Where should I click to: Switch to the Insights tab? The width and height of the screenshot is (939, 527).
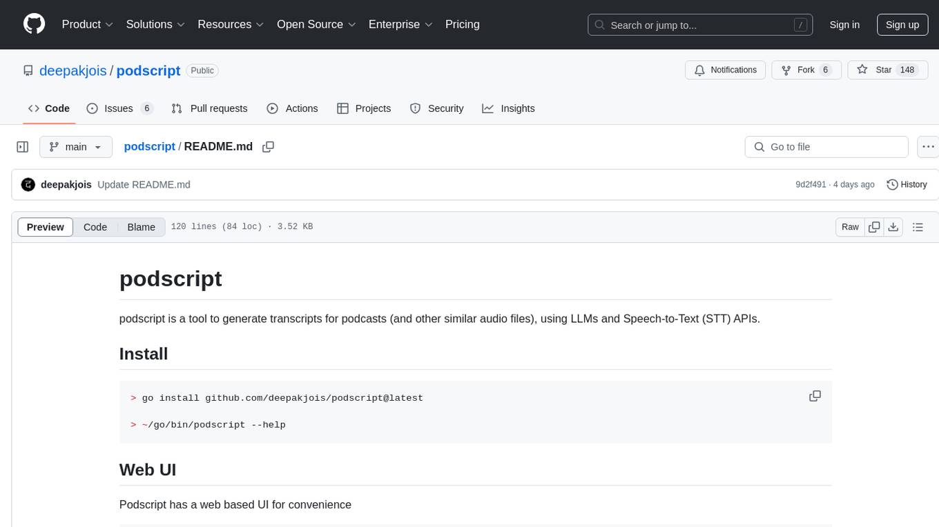(509, 108)
